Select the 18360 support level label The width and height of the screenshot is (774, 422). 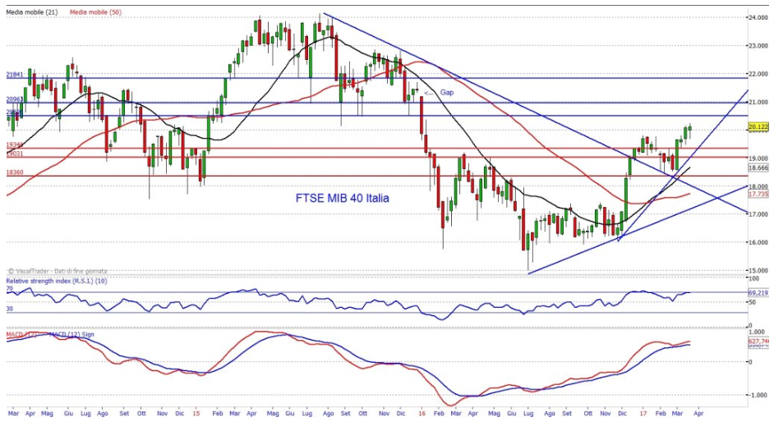(x=15, y=173)
